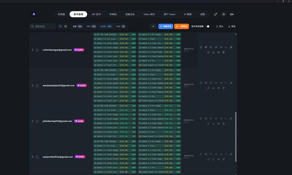Image resolution: width=292 pixels, height=175 pixels.
Task: Go to the IP 管理 tab
Action: [187, 14]
